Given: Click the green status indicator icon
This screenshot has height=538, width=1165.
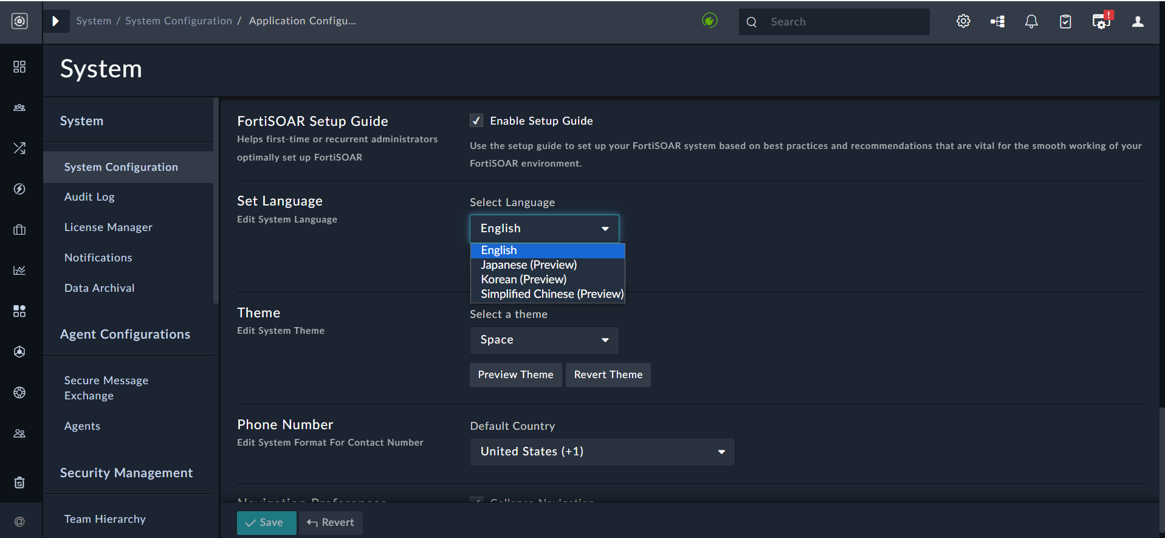Looking at the screenshot, I should (x=709, y=21).
